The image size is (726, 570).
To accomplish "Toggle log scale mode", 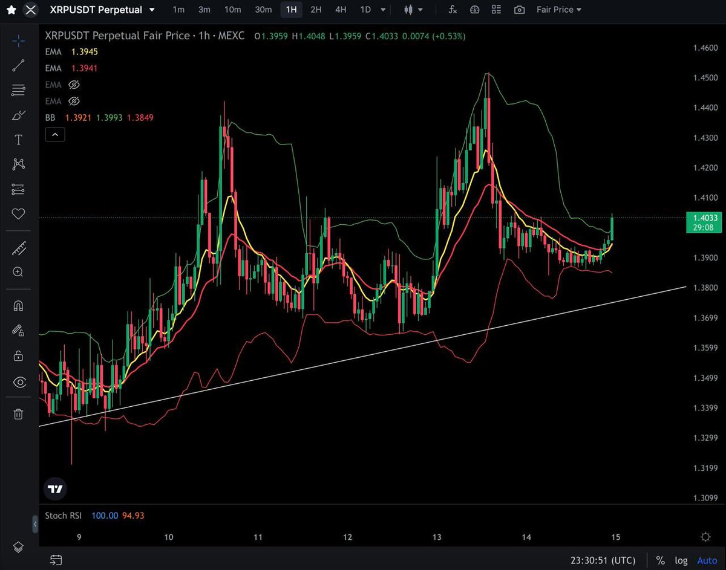I will click(x=681, y=560).
